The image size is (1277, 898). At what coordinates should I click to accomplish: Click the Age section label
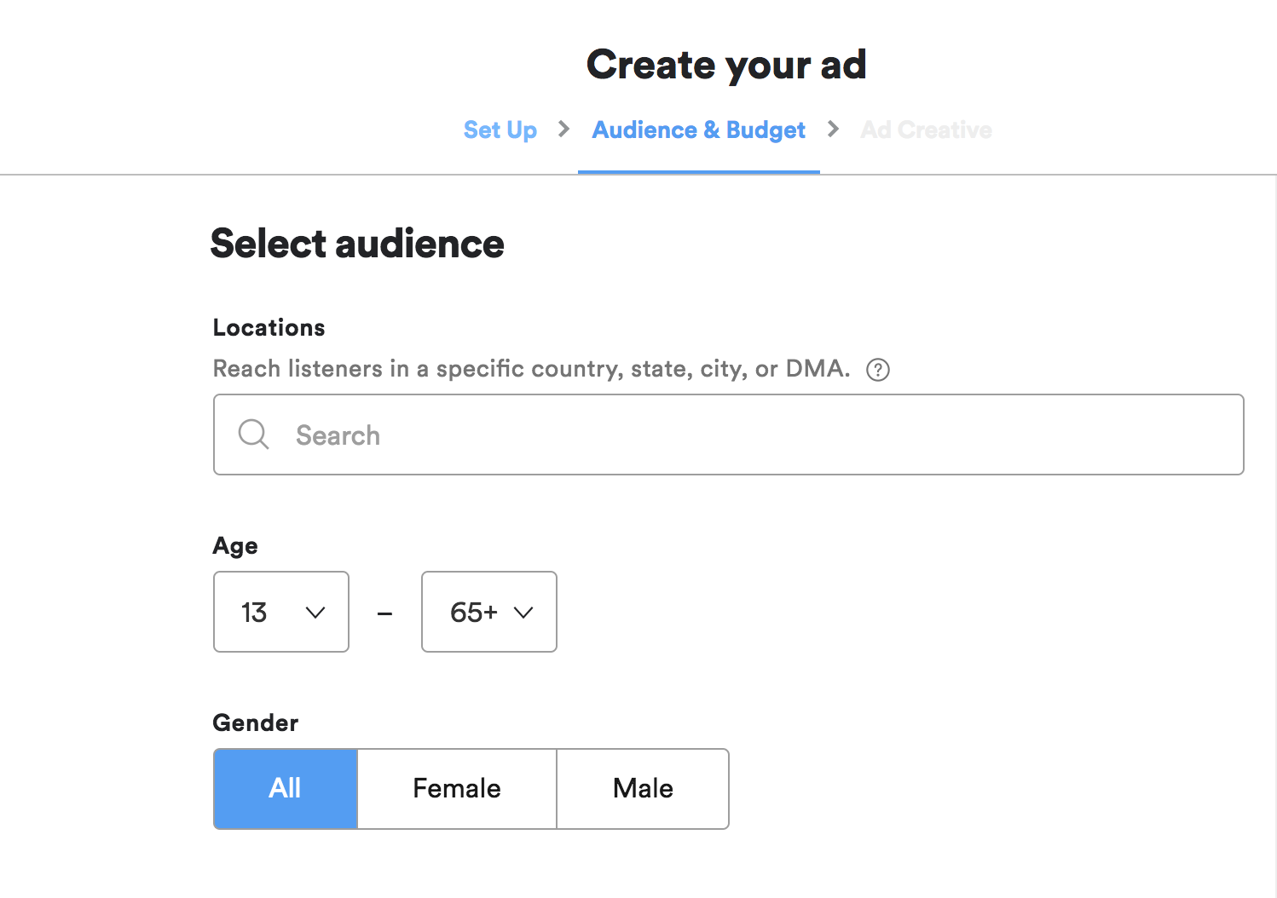click(235, 546)
